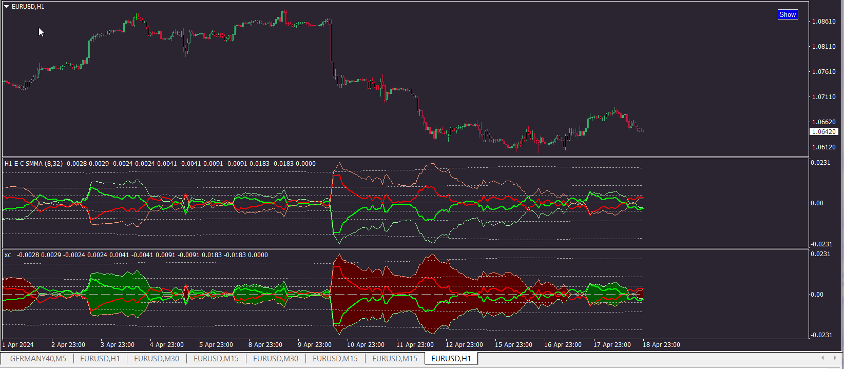Switch to the GERMANY40,M5 chart tab

[38, 358]
